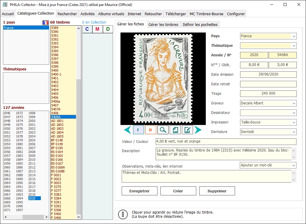The width and height of the screenshot is (306, 224).
Task: Open the Dentelure dropdown showing Dentelé
Action: pyautogui.click(x=294, y=132)
